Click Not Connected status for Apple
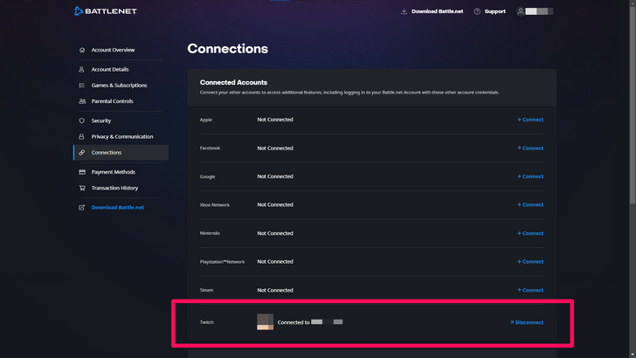 tap(275, 120)
